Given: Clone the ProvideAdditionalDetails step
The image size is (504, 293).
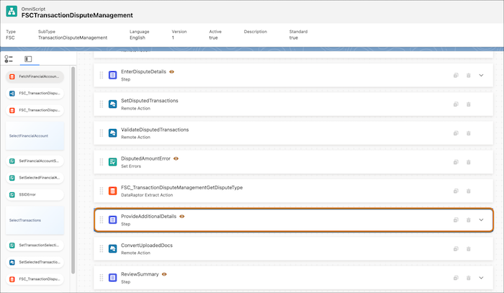Looking at the screenshot, I should (x=456, y=220).
